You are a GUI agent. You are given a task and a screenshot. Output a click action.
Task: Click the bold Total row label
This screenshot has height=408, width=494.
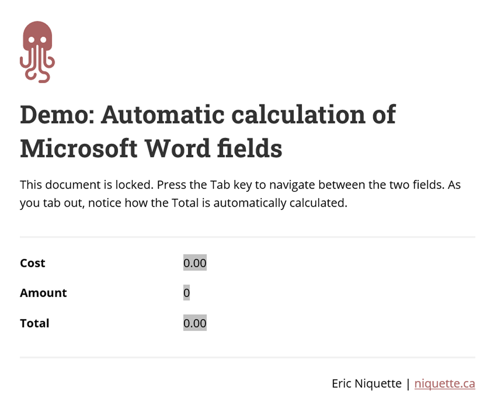point(34,323)
